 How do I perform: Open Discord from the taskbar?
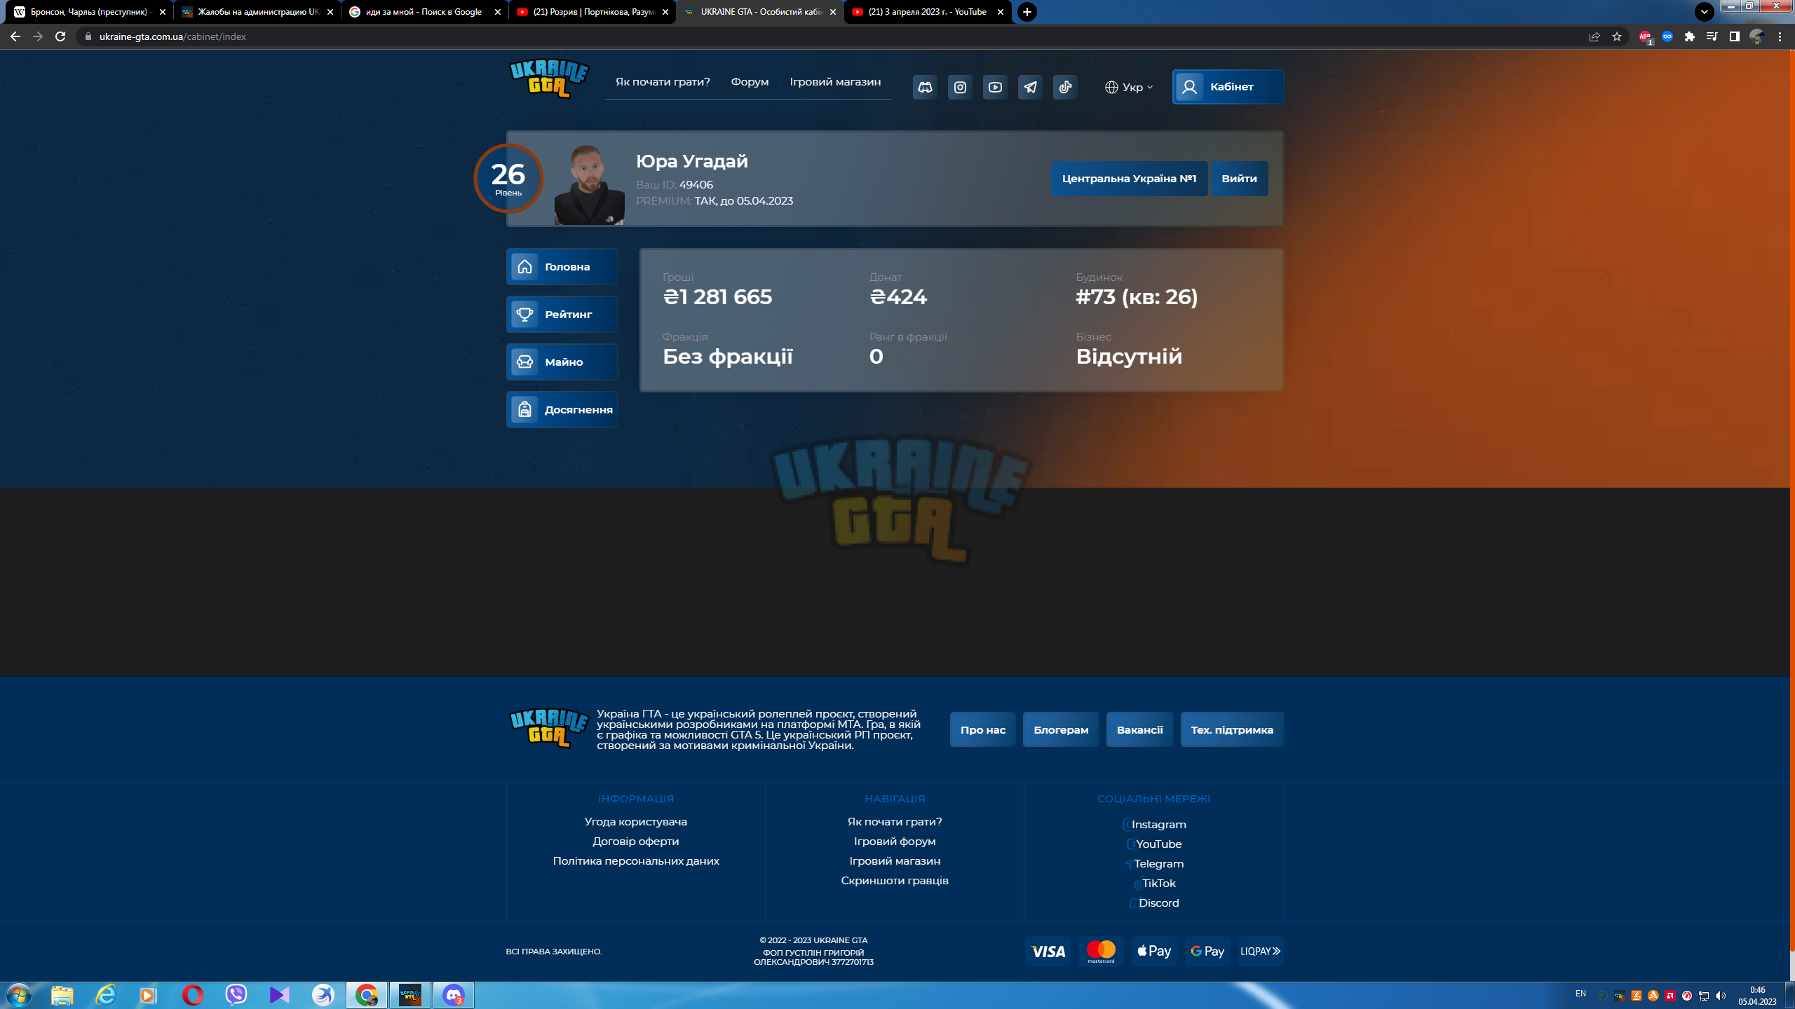pos(454,995)
